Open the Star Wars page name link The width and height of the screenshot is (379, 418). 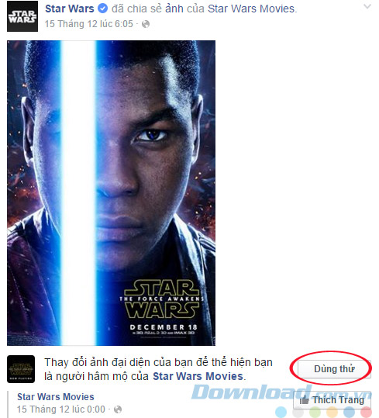70,9
